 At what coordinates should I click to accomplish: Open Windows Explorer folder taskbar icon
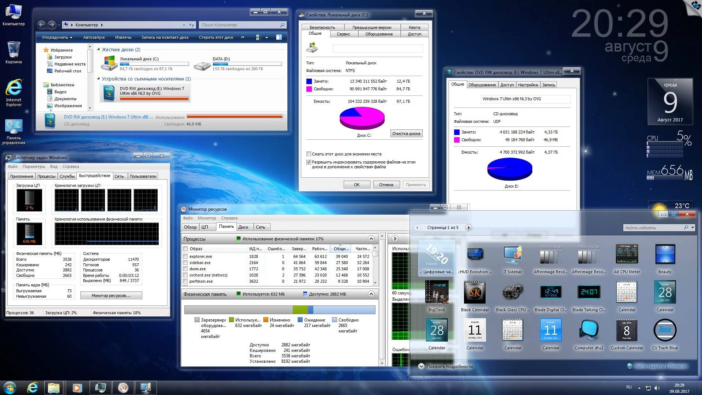click(54, 387)
